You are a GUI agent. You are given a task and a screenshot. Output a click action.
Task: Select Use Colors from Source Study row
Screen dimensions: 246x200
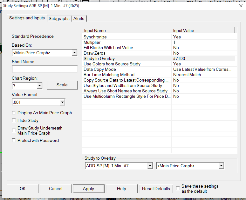coord(159,64)
